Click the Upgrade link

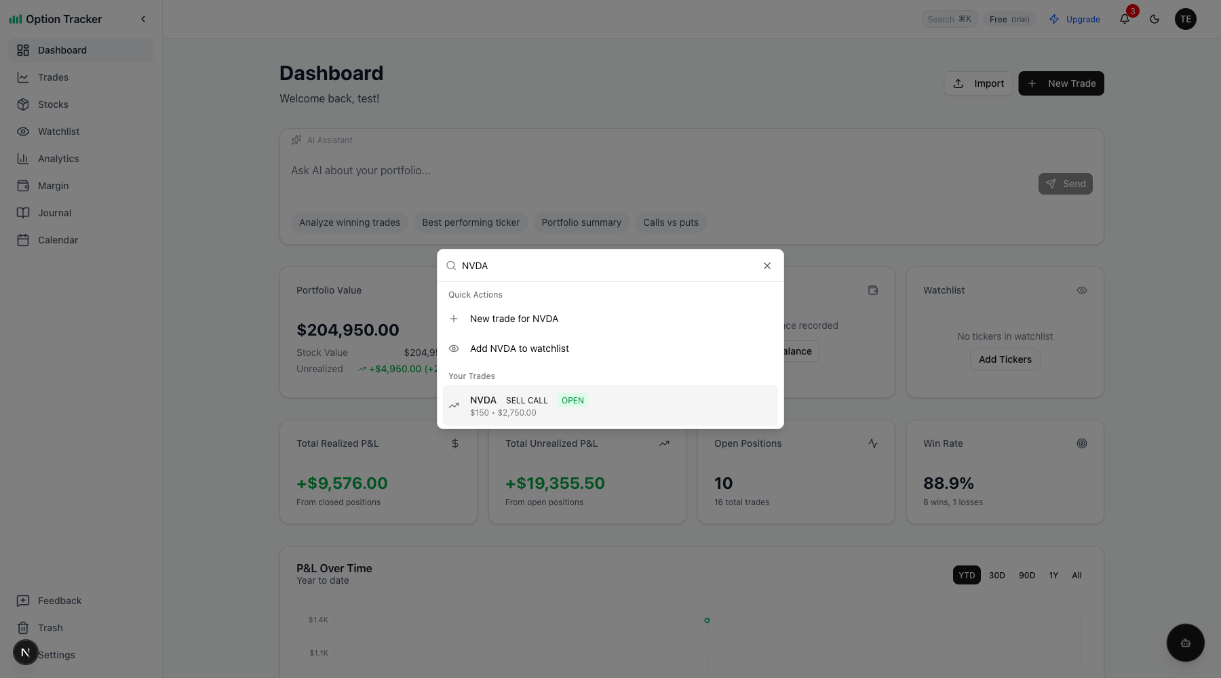pos(1075,19)
